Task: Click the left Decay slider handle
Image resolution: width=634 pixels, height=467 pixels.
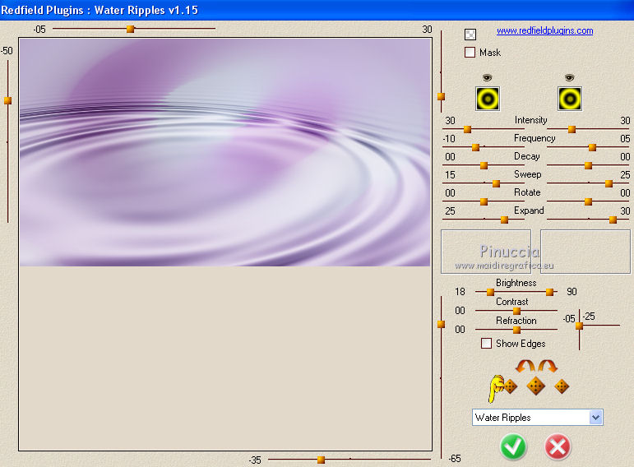Action: [x=484, y=165]
